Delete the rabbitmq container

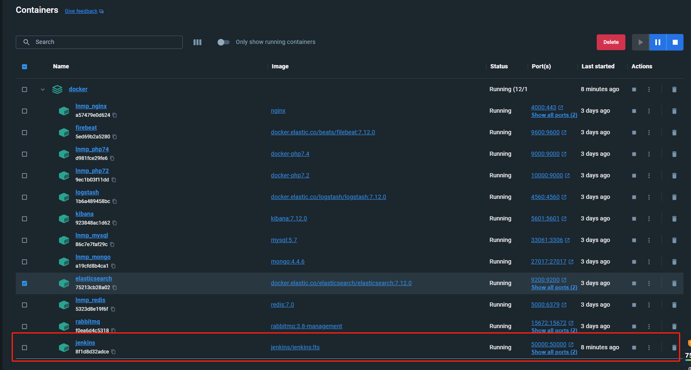pyautogui.click(x=674, y=326)
